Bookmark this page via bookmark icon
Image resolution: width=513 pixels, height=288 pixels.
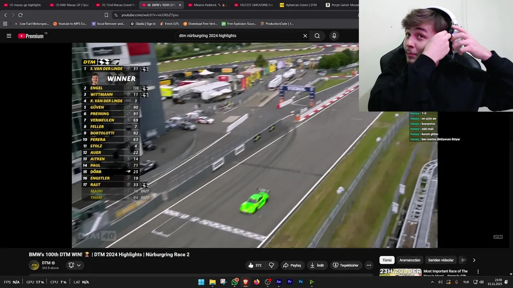click(x=106, y=15)
